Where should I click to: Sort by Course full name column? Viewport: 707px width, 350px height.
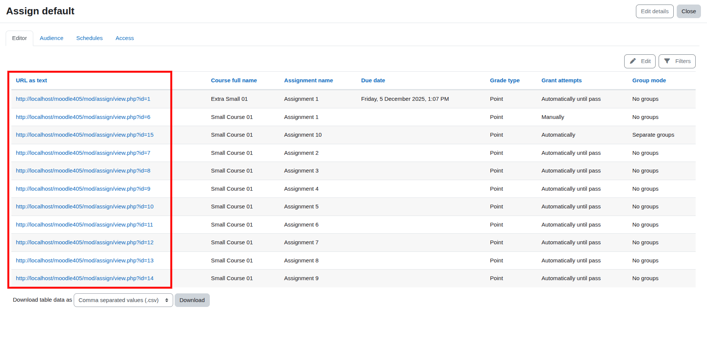(234, 80)
